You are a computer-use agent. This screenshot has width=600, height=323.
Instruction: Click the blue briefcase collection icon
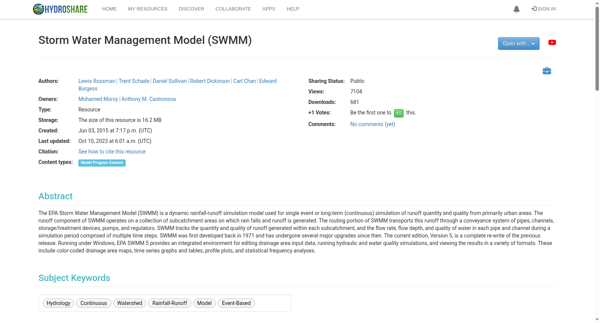tap(547, 71)
